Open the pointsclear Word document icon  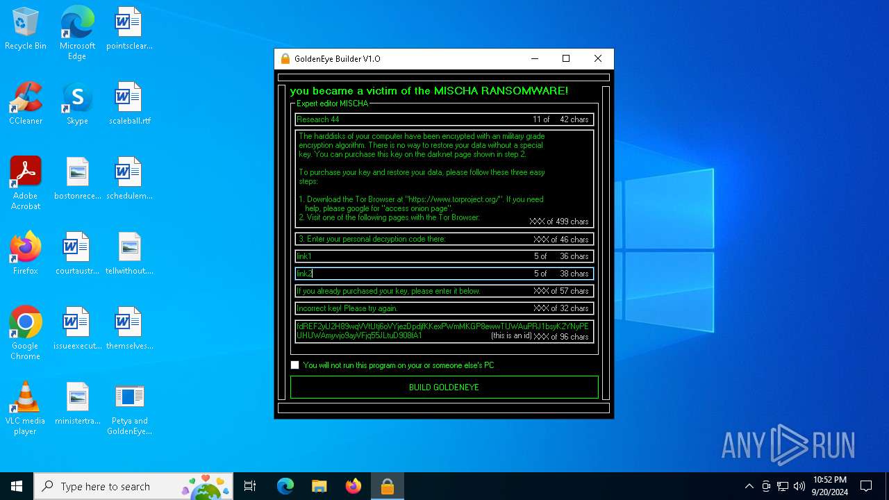129,29
